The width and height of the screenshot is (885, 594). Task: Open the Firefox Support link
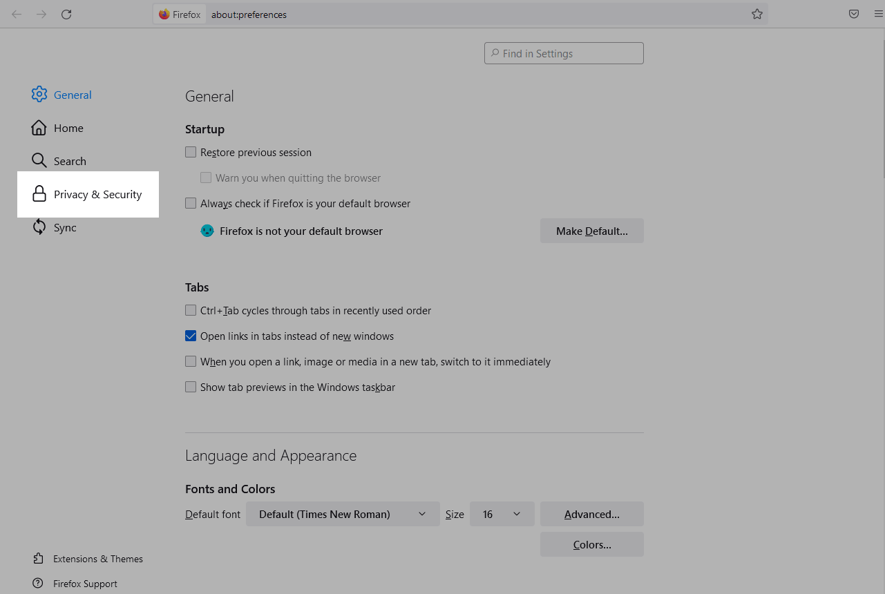coord(85,584)
